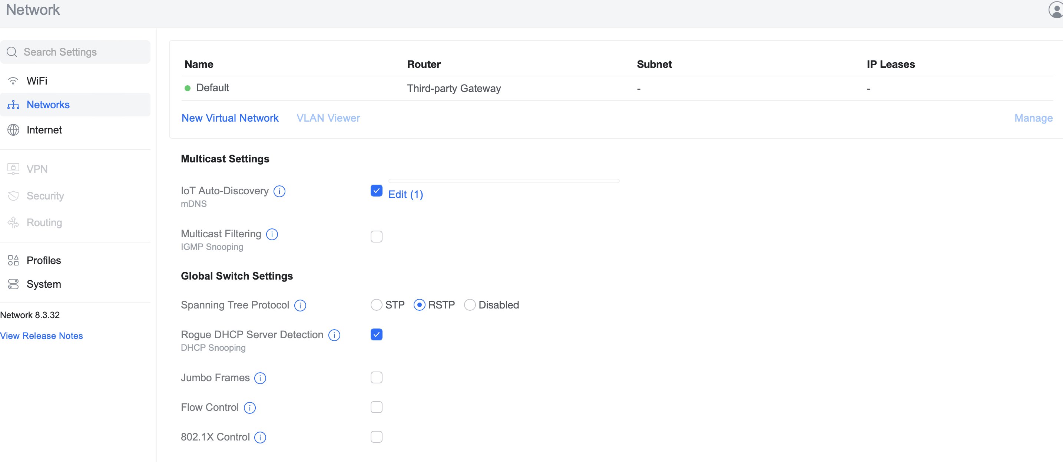Open the VLAN Viewer link

[328, 119]
